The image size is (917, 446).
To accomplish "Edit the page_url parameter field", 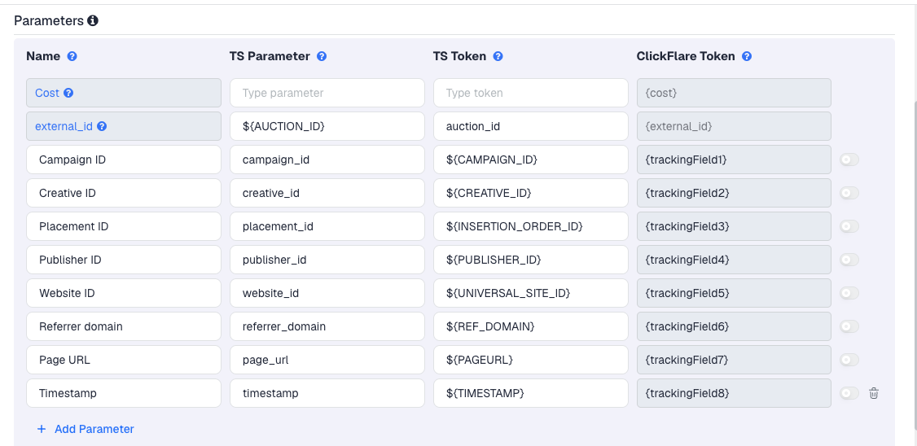I will point(327,360).
